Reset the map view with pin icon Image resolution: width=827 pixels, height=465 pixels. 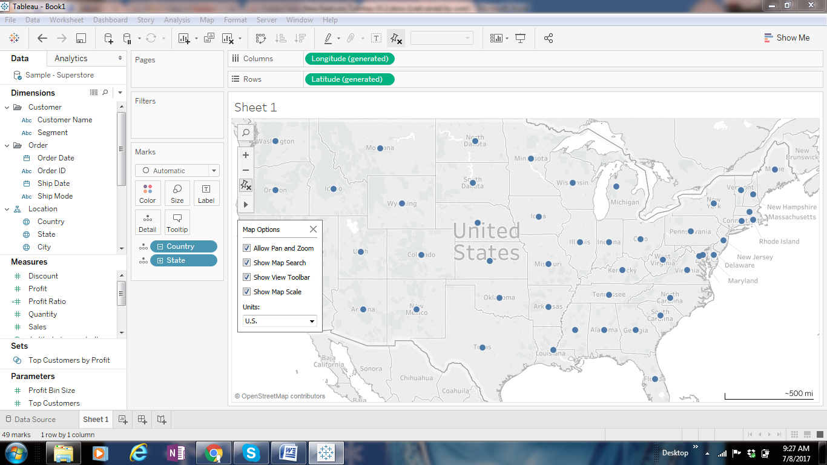246,185
